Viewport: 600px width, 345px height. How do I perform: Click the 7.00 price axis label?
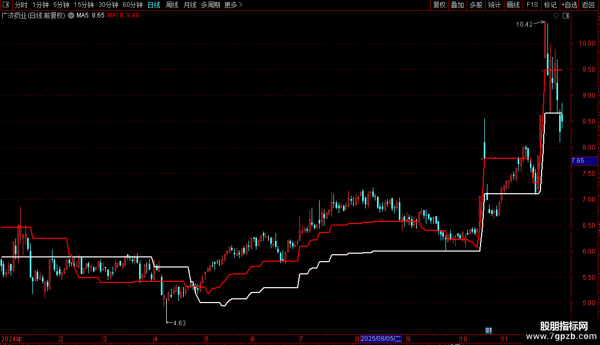(x=588, y=200)
